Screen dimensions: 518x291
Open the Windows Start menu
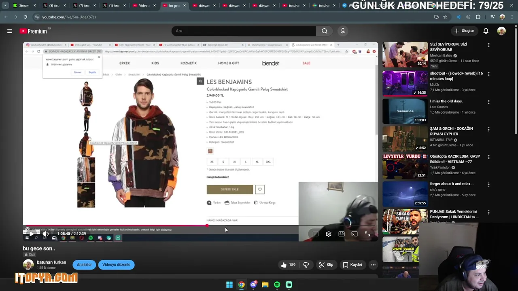tap(229, 285)
